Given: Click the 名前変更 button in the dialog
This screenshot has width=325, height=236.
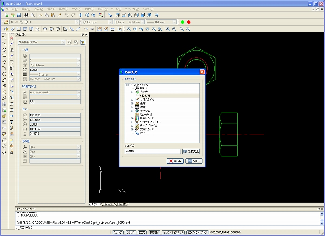Looking at the screenshot, I should [191, 152].
